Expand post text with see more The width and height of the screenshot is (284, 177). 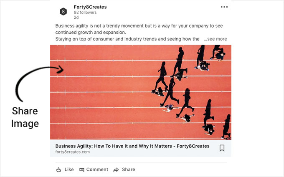(215, 39)
